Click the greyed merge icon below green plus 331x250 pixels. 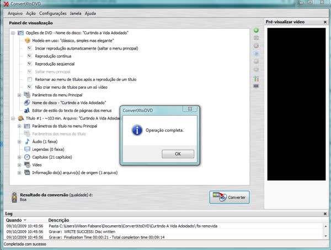click(x=256, y=38)
